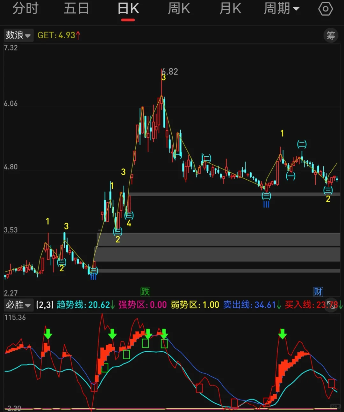Tap the green 跌 marker
344x412 pixels.
coord(145,291)
